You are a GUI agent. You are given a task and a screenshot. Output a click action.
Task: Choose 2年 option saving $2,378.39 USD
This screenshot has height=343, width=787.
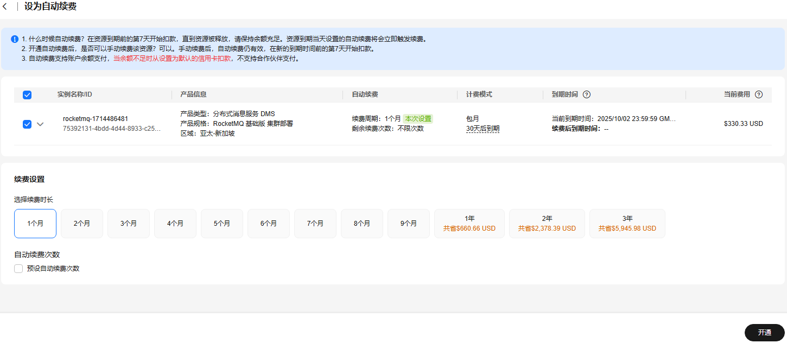point(547,224)
